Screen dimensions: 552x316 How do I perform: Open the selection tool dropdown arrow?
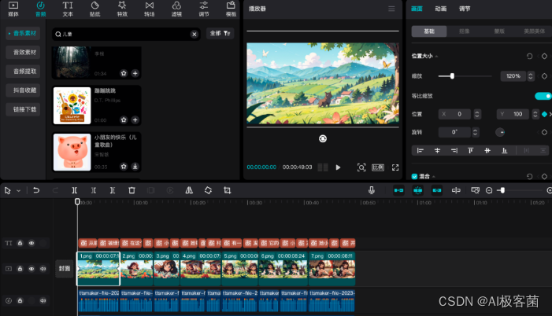[18, 190]
